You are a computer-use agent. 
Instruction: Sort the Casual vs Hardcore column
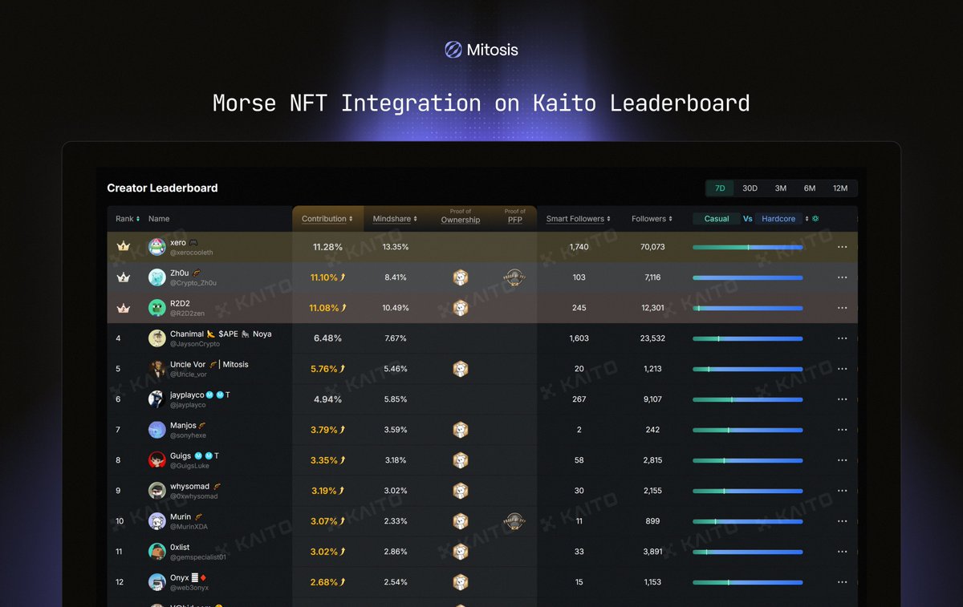pyautogui.click(x=807, y=219)
